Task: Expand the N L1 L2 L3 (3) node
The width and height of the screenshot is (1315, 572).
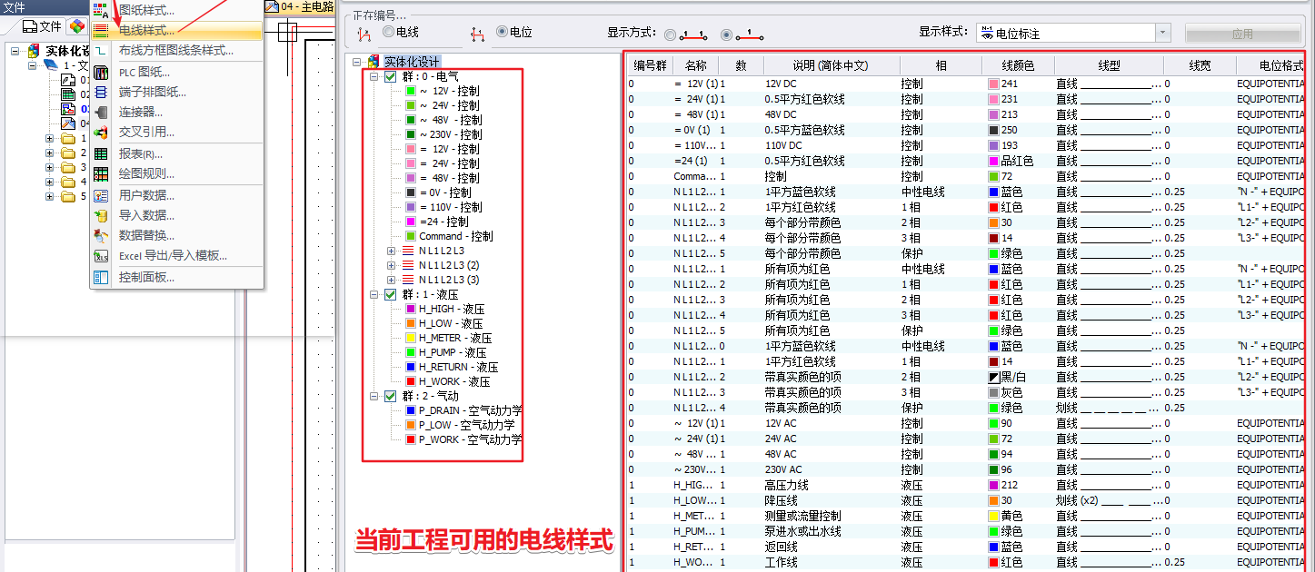Action: pyautogui.click(x=392, y=280)
